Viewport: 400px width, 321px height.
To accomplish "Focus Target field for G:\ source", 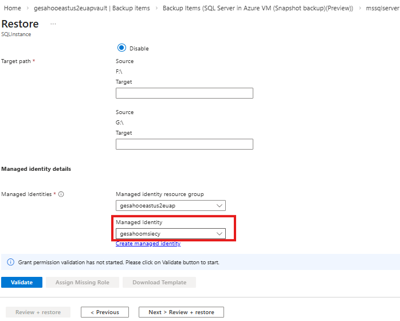I will (x=185, y=144).
